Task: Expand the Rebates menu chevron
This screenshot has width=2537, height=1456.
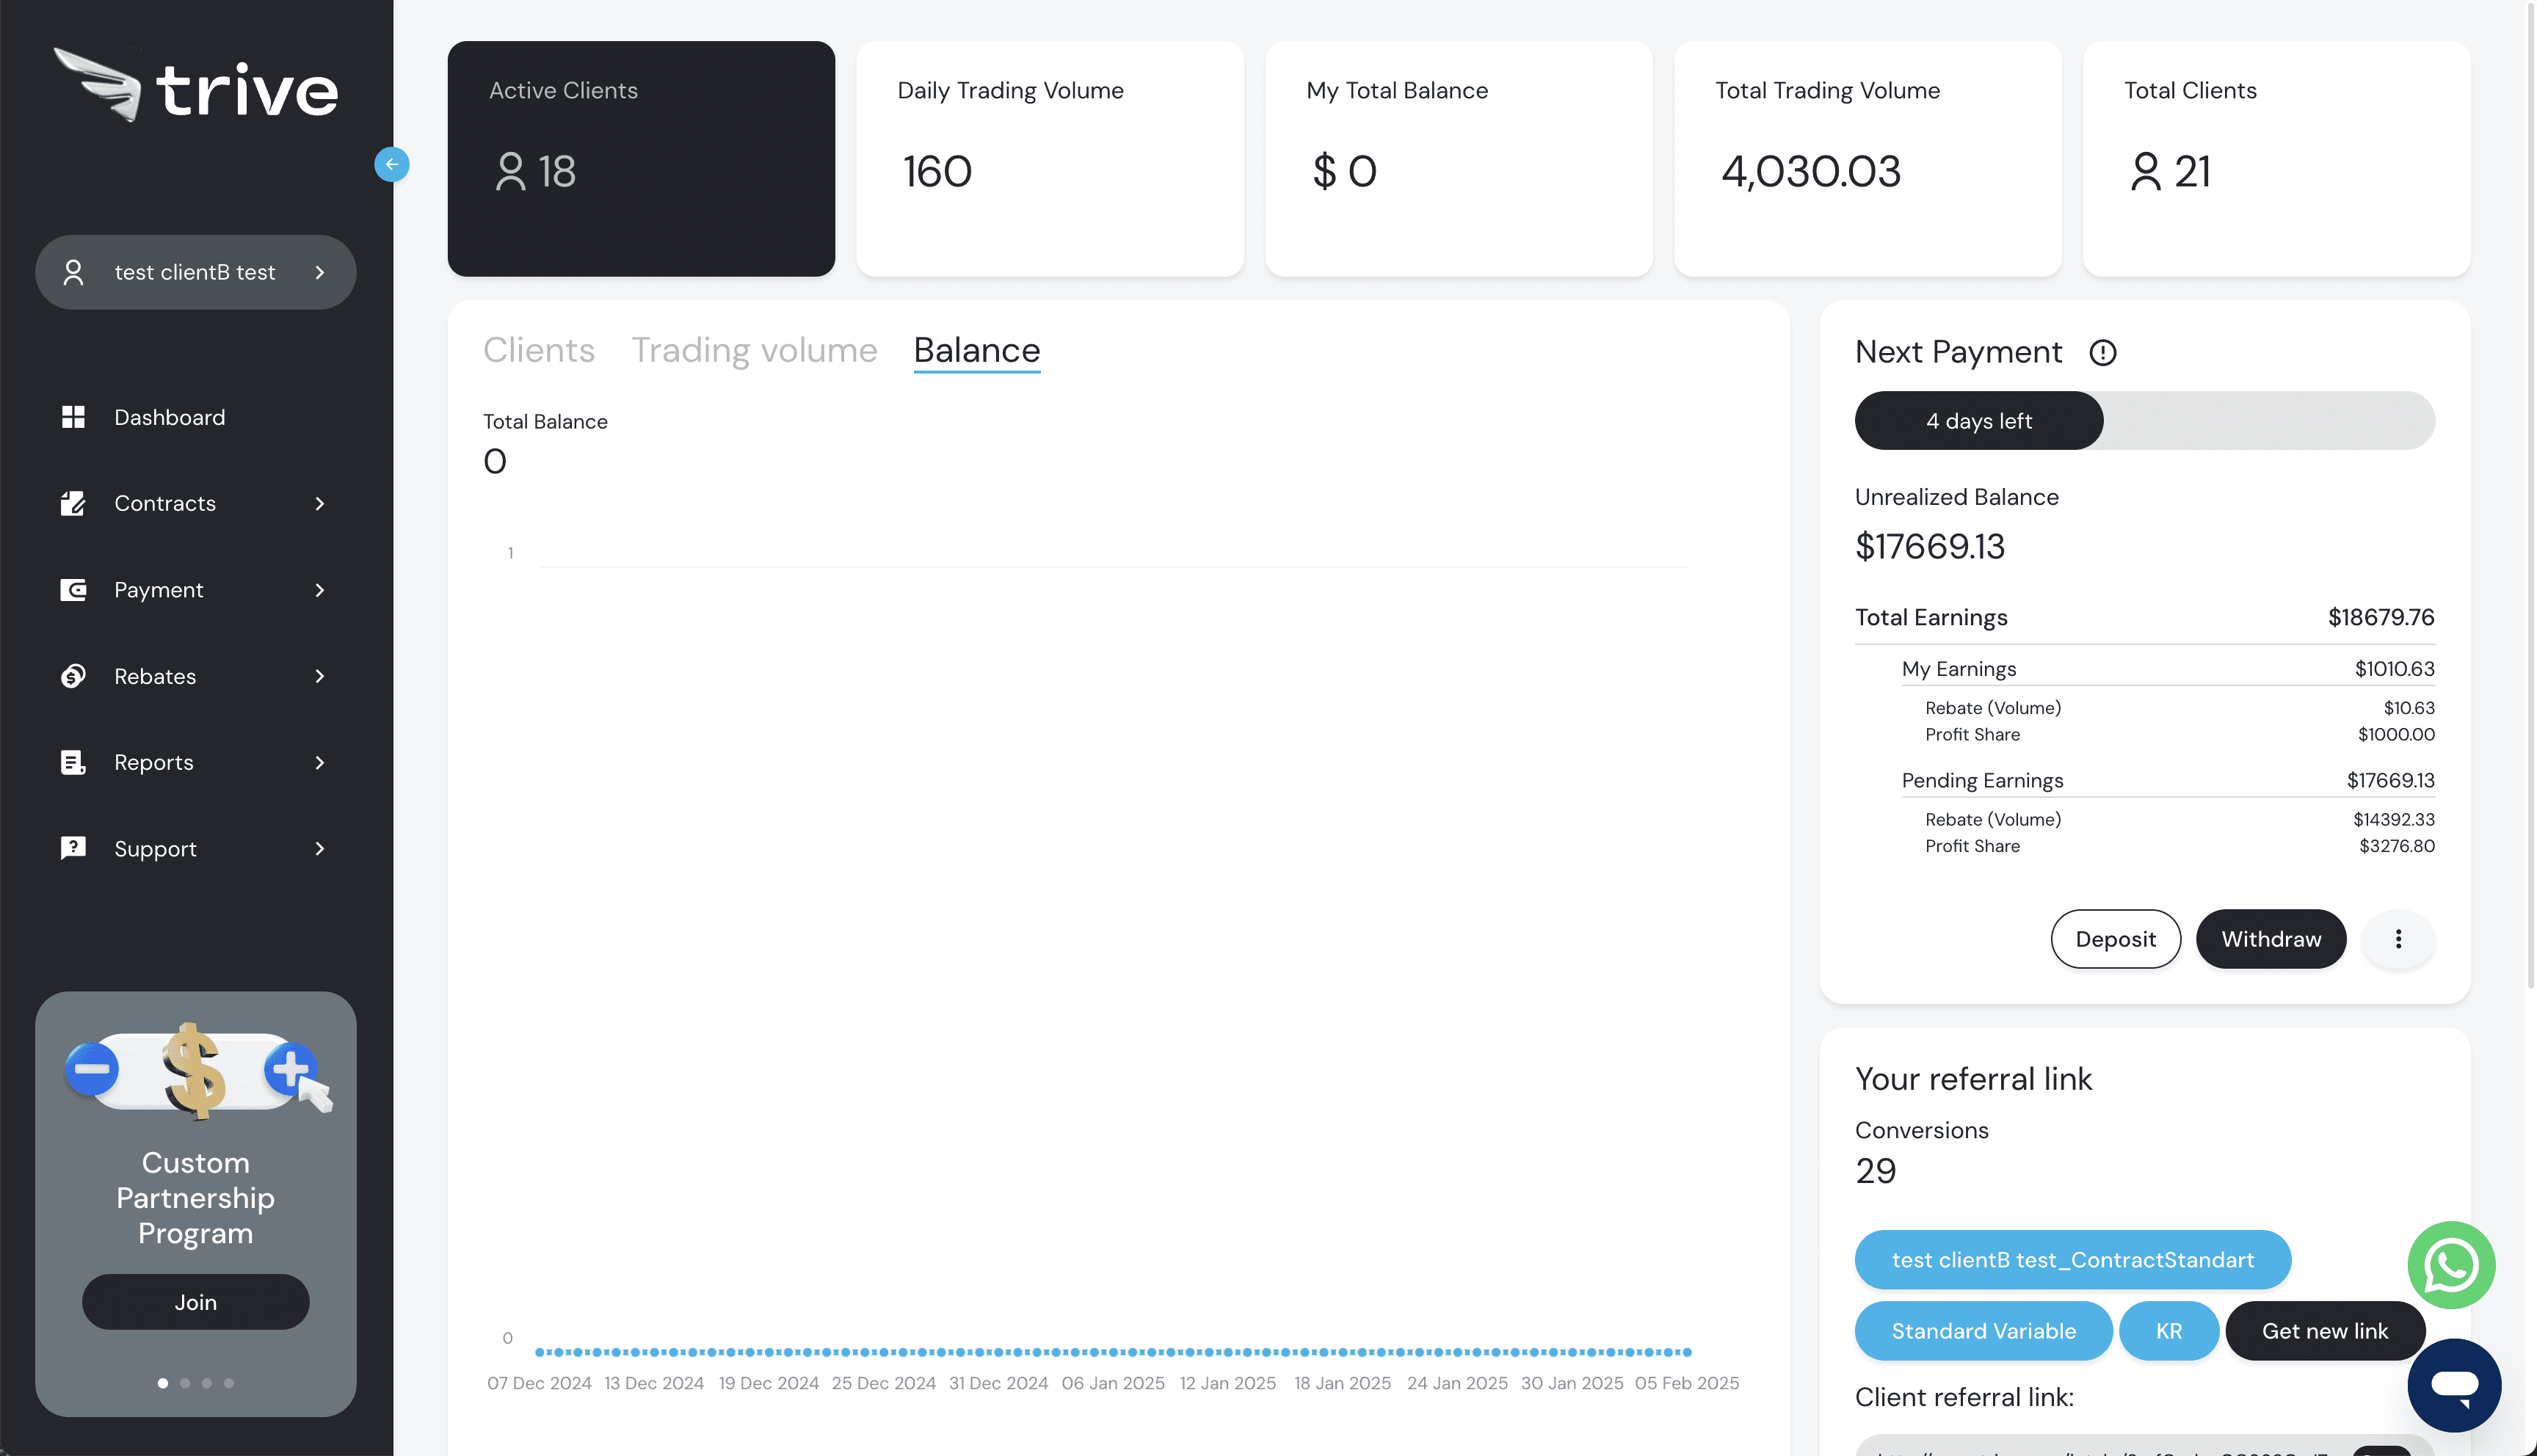Action: pos(320,676)
